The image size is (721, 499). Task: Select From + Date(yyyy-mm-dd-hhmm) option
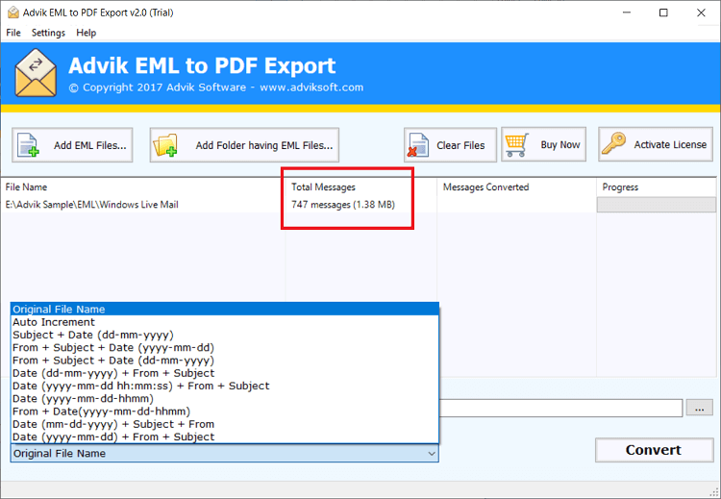[x=225, y=412]
